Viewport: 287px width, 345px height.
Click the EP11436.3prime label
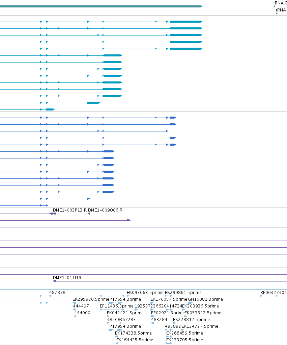pos(117,306)
